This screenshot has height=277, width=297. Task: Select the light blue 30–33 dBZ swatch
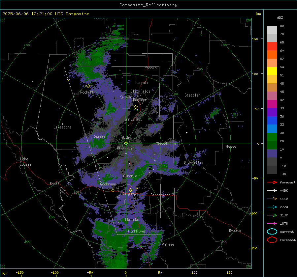(272, 129)
